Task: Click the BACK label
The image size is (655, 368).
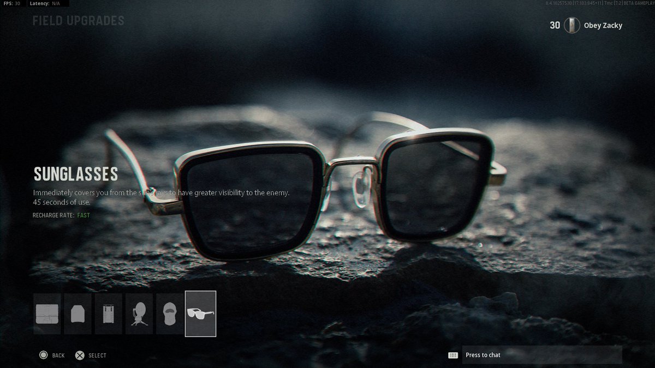Action: (x=58, y=355)
